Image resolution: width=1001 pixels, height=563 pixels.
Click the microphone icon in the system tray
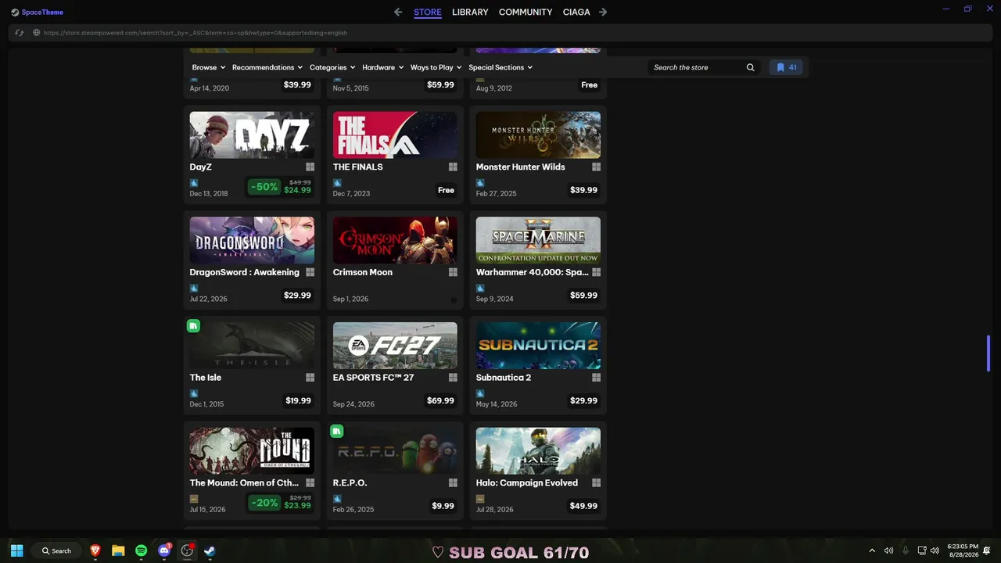coord(906,550)
